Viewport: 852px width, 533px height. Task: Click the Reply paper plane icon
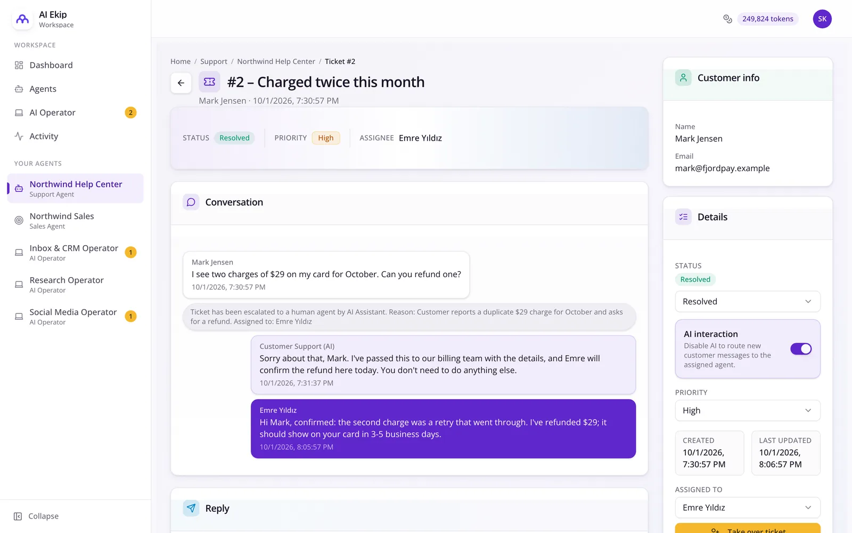coord(191,508)
